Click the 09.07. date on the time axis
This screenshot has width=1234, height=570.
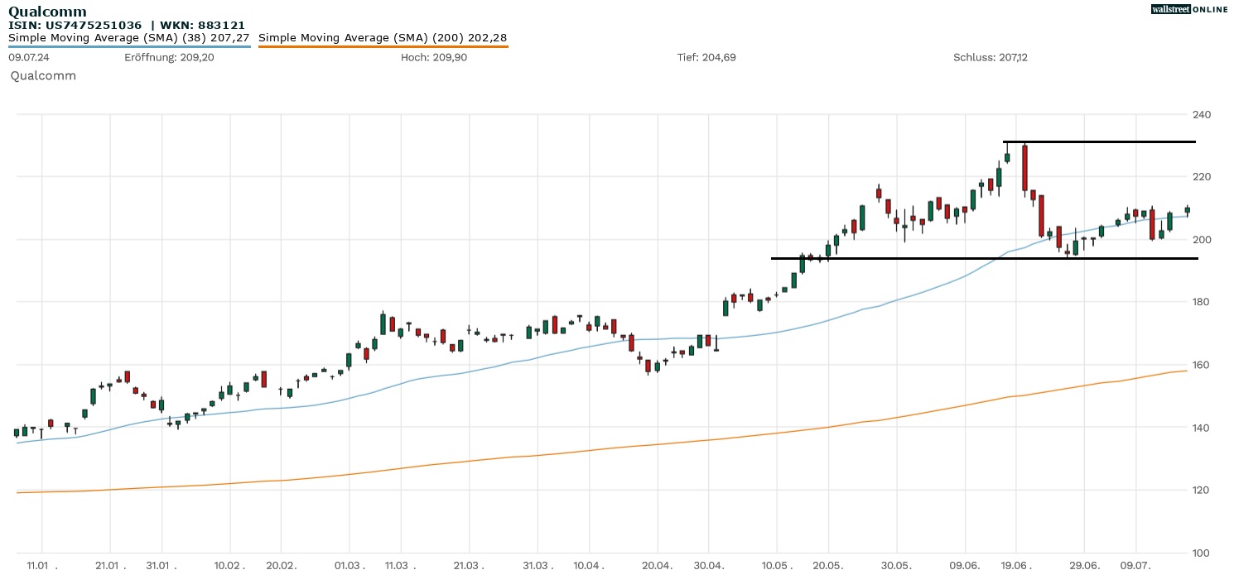1135,566
